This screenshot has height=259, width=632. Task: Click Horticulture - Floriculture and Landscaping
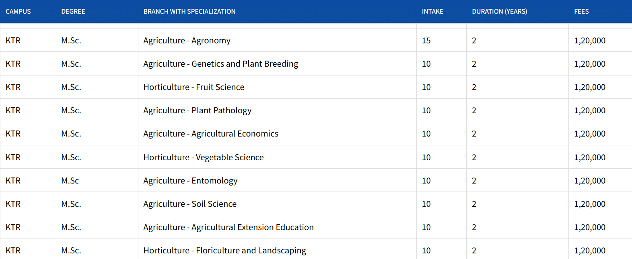coord(224,251)
